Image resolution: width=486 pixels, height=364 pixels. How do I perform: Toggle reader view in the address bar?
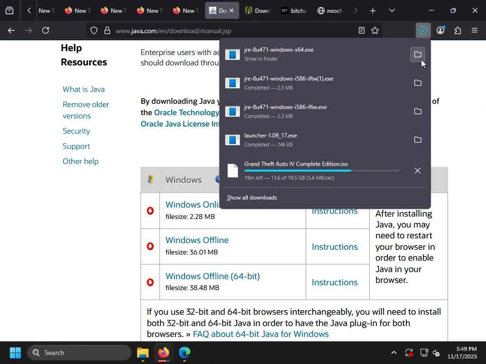click(x=361, y=30)
